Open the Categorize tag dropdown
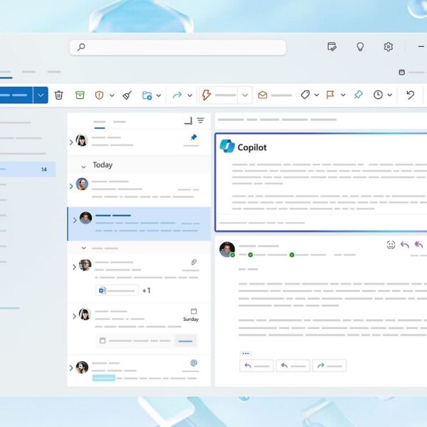427x427 pixels. [317, 95]
